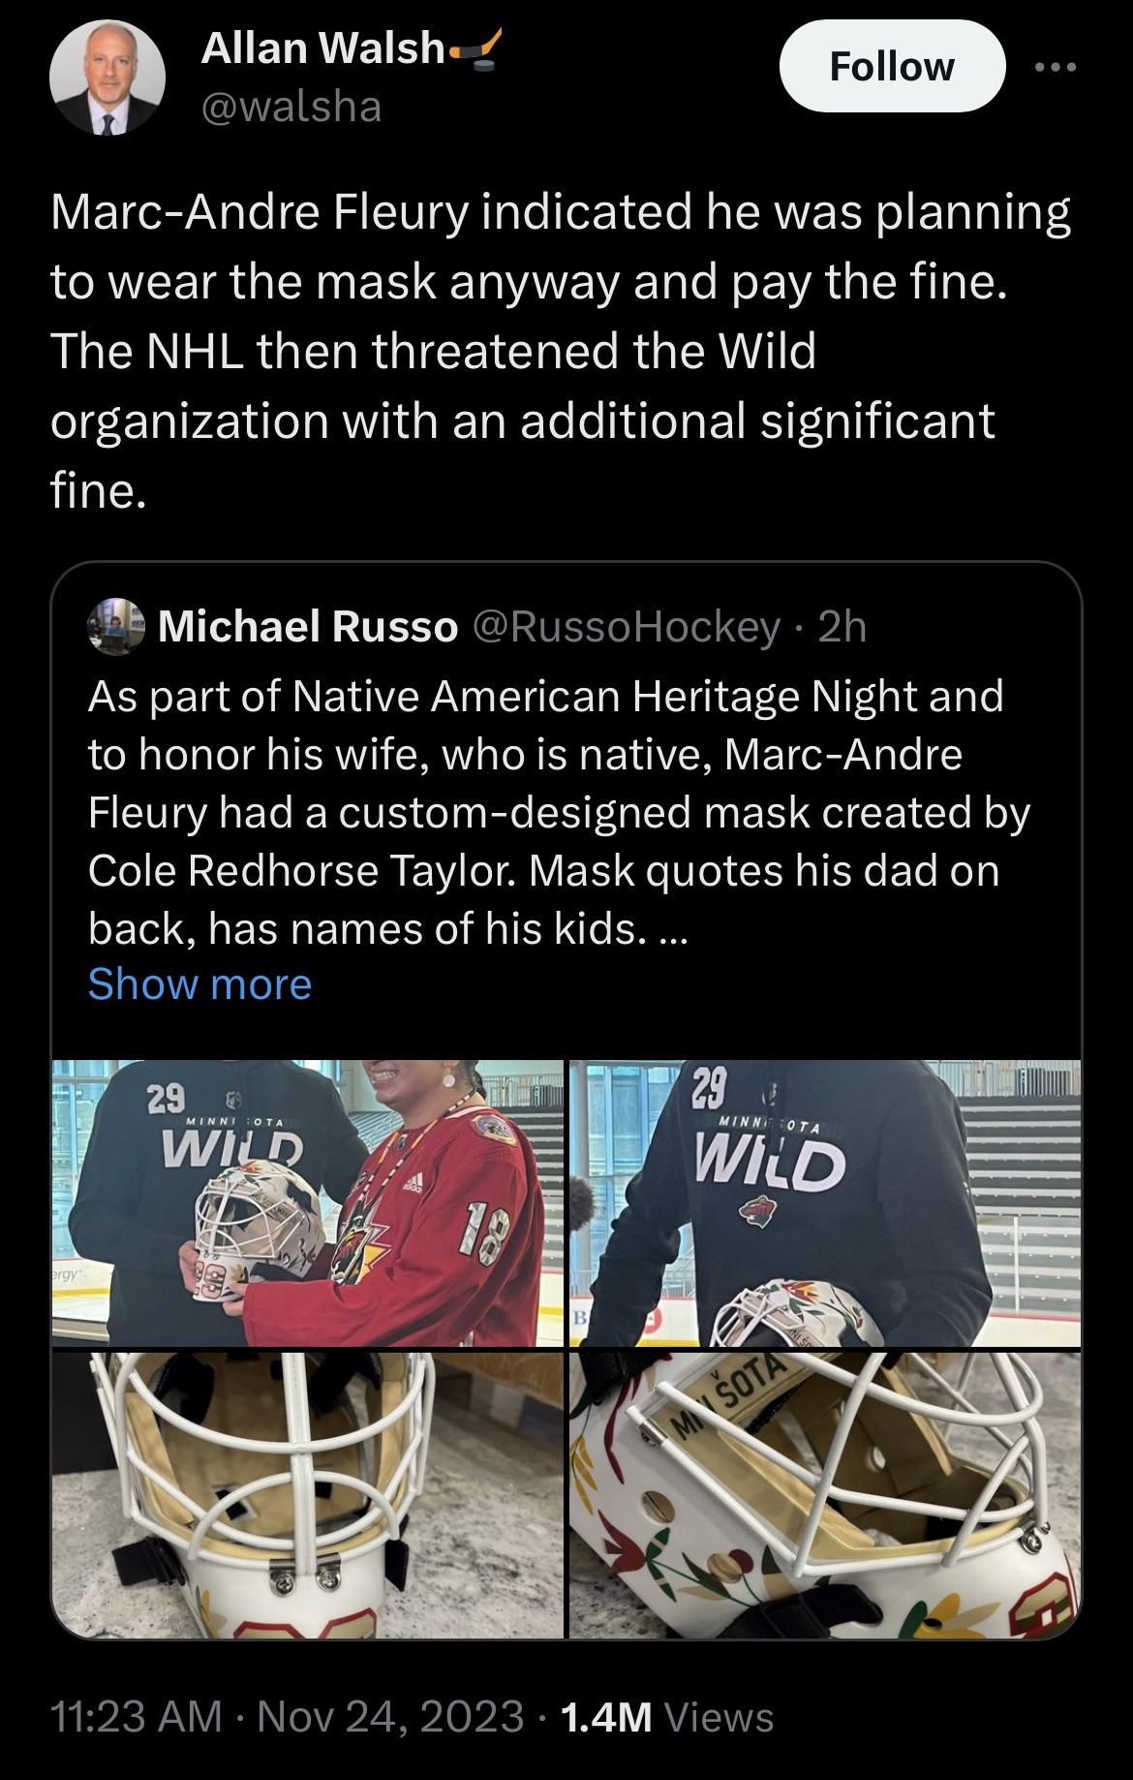Open photo of mask handed to woman
Viewport: 1133px width, 1780px height.
[307, 1202]
